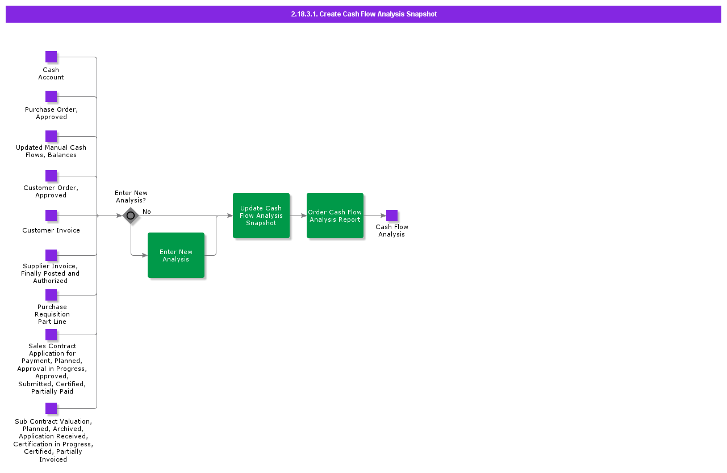Select the Sales Contract Application for Payment icon

click(x=51, y=335)
